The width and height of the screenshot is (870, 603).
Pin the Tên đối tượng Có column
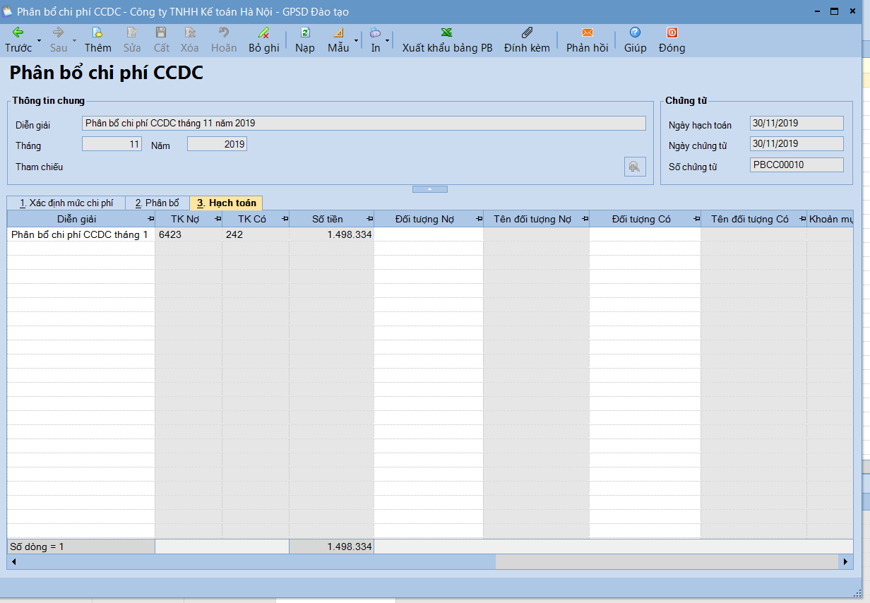[x=802, y=220]
